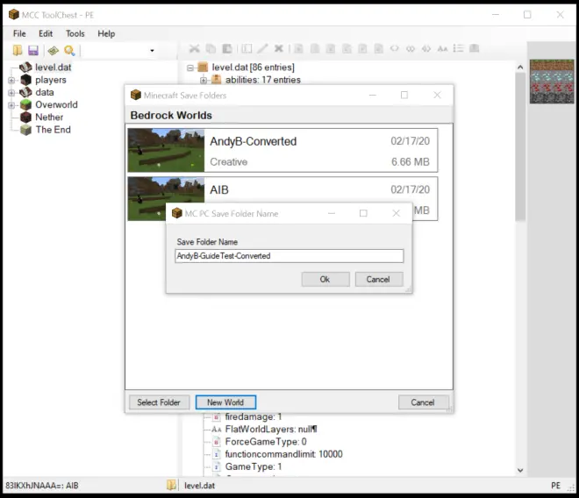Click the Nether block icon

pos(25,117)
